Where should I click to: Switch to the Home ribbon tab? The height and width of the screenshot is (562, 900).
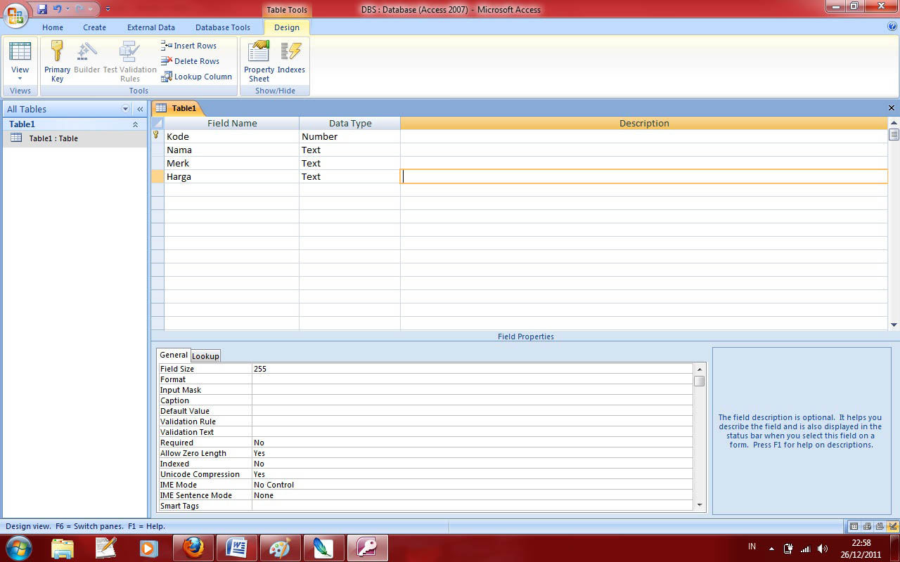tap(53, 27)
